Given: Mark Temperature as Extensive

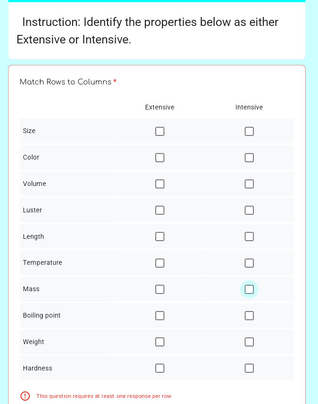Looking at the screenshot, I should click(160, 263).
